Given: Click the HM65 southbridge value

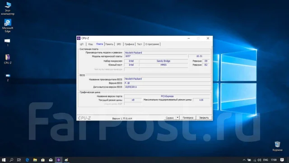Looking at the screenshot, I should click(x=163, y=65).
